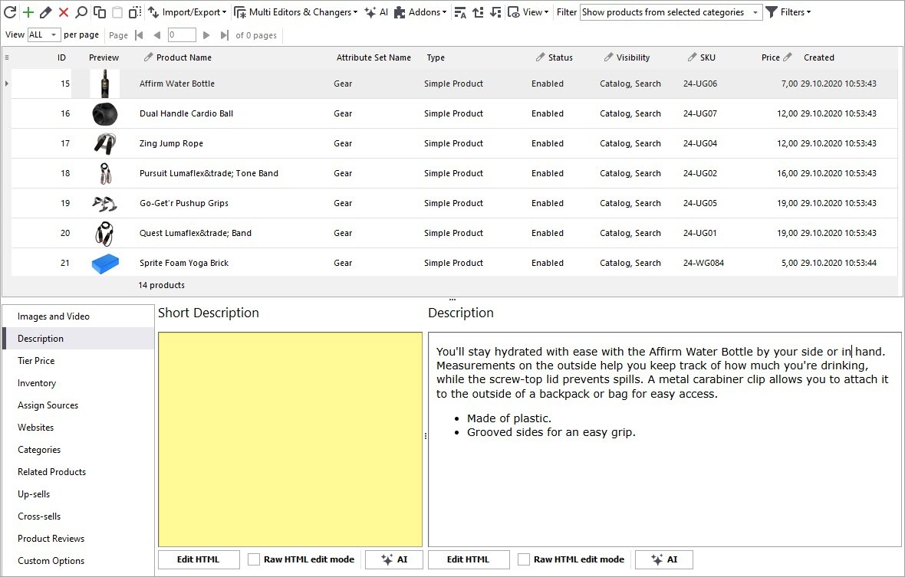Click Edit HTML under Description
Image resolution: width=905 pixels, height=577 pixels.
(x=469, y=559)
